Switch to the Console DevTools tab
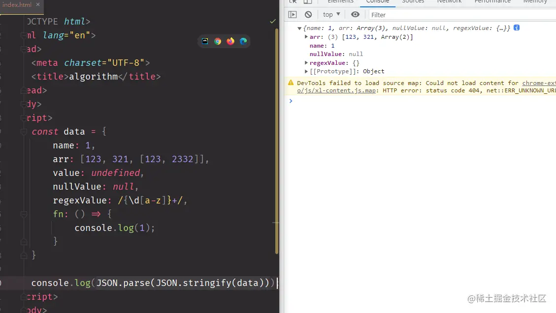Image resolution: width=556 pixels, height=313 pixels. tap(378, 2)
